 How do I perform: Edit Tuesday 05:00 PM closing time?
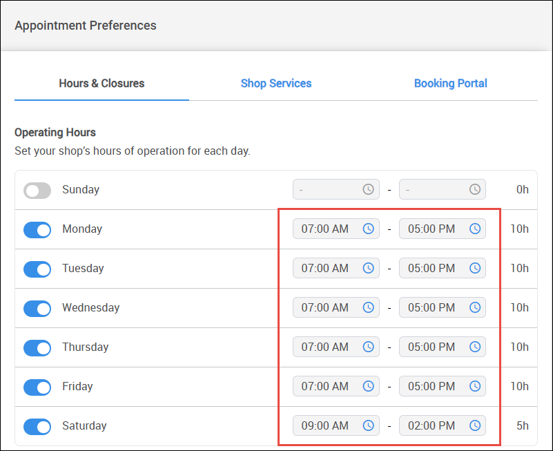[443, 268]
